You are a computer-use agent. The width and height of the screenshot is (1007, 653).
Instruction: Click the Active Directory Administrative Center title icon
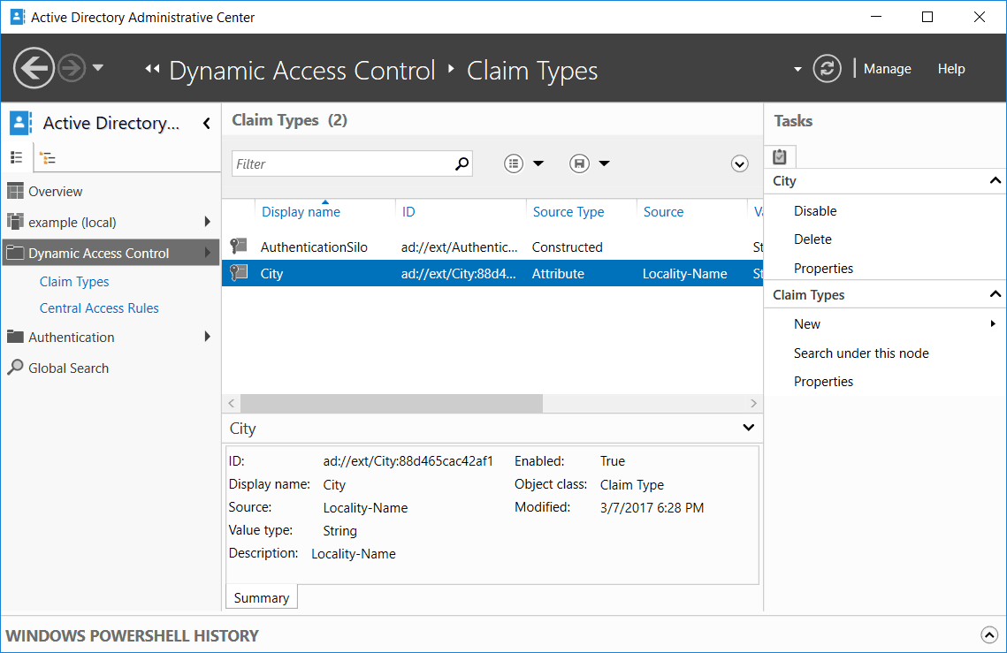tap(18, 17)
